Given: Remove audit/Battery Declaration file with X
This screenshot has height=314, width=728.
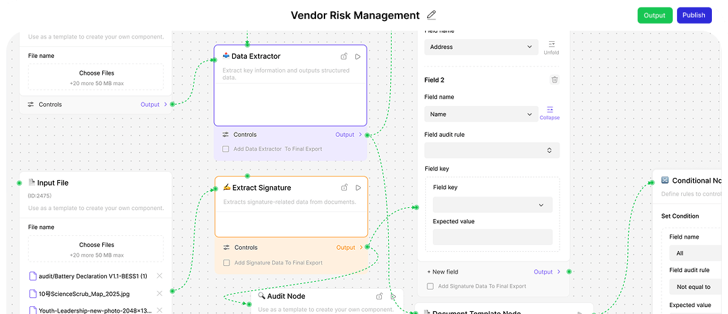Looking at the screenshot, I should coord(159,276).
